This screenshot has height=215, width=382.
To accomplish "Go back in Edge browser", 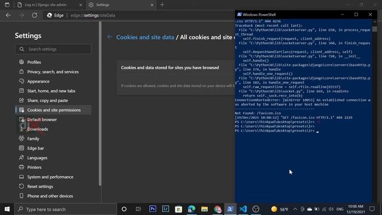I will 8,15.
